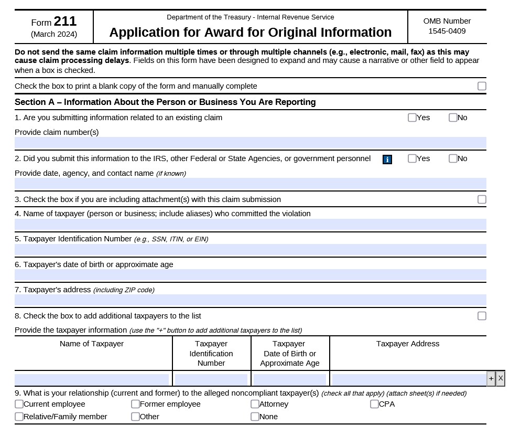Tick the Former employee checkbox

tap(135, 404)
